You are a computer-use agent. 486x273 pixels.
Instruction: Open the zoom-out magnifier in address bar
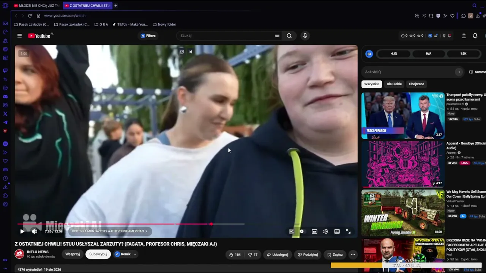[x=417, y=16]
